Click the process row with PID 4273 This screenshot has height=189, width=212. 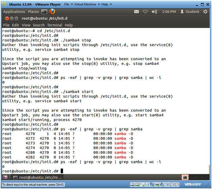[x=68, y=143]
